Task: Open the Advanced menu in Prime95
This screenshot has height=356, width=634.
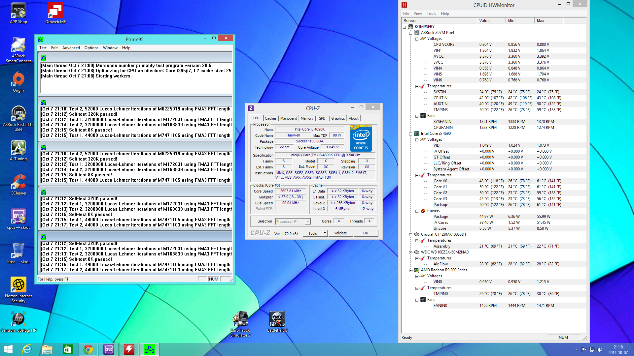Action: click(71, 48)
